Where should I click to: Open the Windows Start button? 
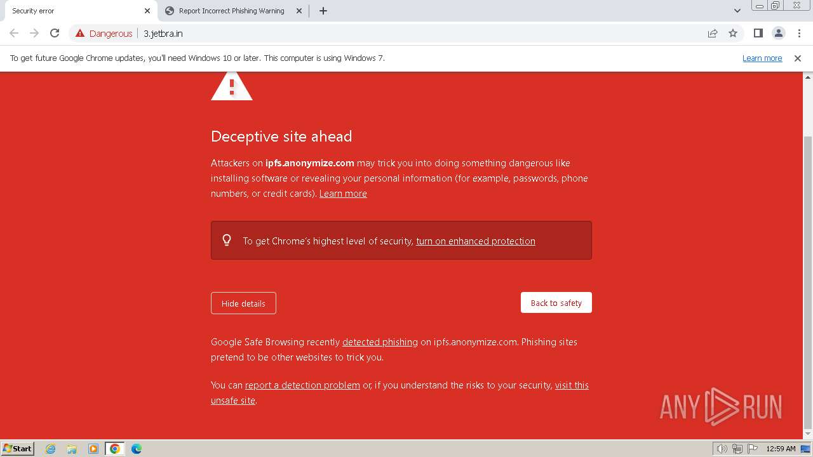pos(18,448)
